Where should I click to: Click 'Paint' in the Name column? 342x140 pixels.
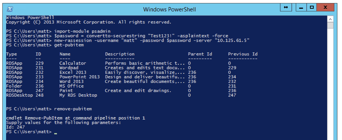pos(66,91)
